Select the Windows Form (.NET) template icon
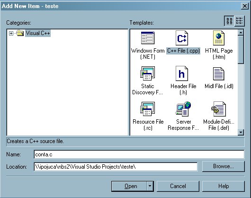251x198 pixels. click(x=148, y=38)
